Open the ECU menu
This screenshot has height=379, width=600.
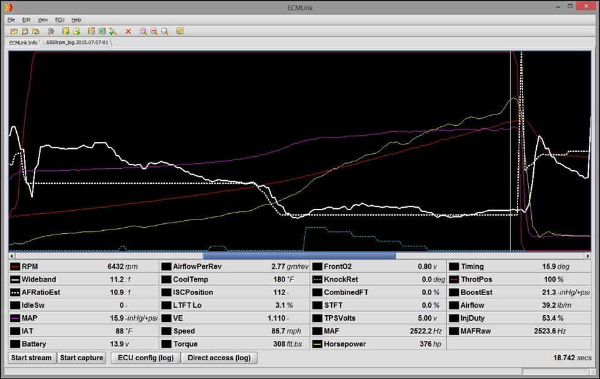click(60, 19)
